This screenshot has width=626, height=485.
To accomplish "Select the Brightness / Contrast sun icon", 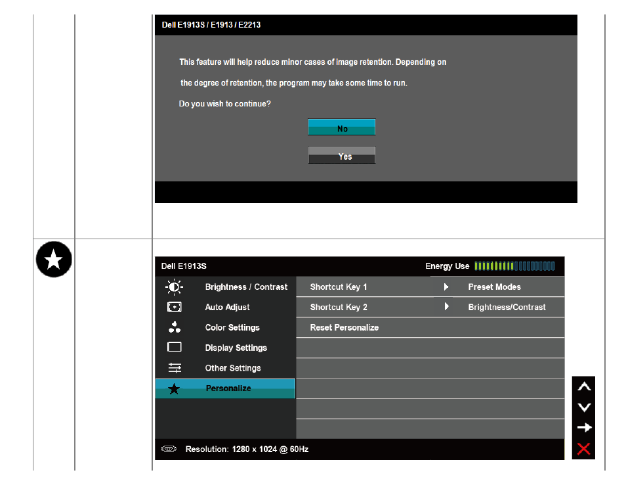I will click(x=174, y=287).
